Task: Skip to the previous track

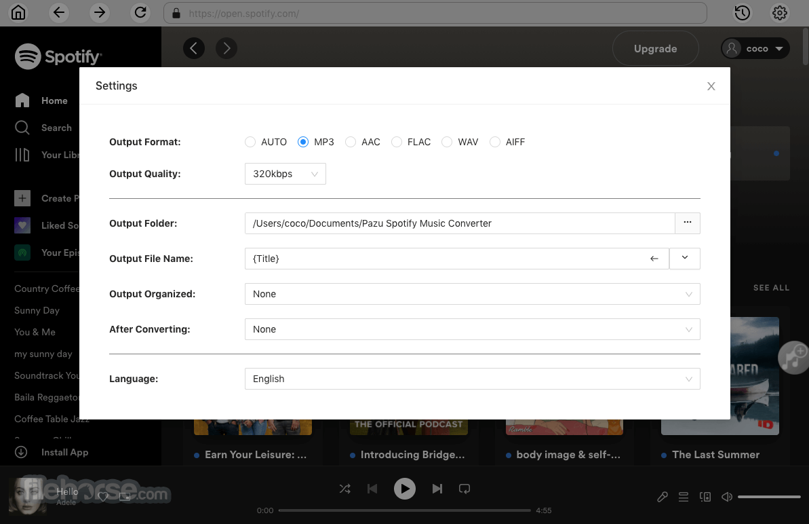Action: (372, 489)
